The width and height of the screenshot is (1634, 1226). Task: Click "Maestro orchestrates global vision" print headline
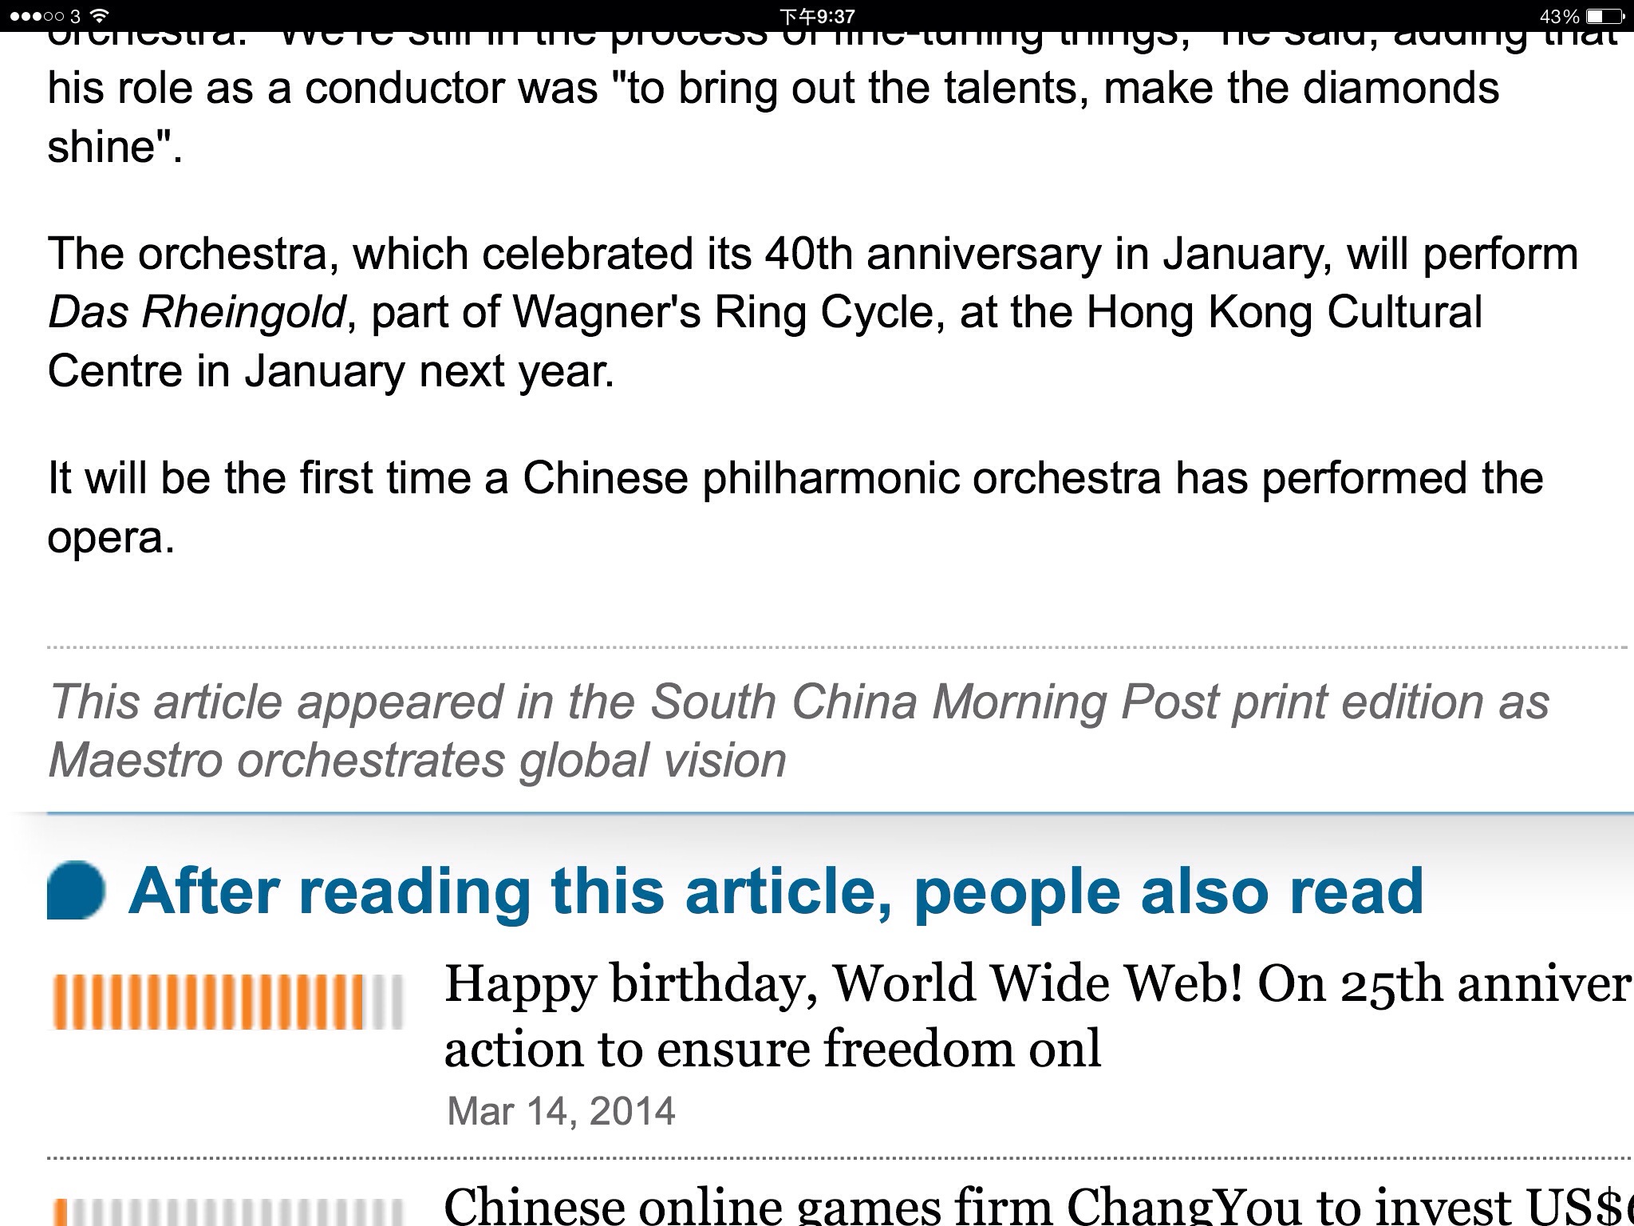(417, 760)
